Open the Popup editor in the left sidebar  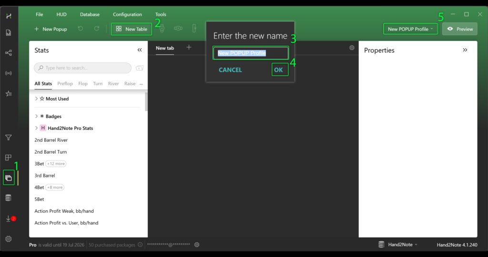tap(9, 178)
